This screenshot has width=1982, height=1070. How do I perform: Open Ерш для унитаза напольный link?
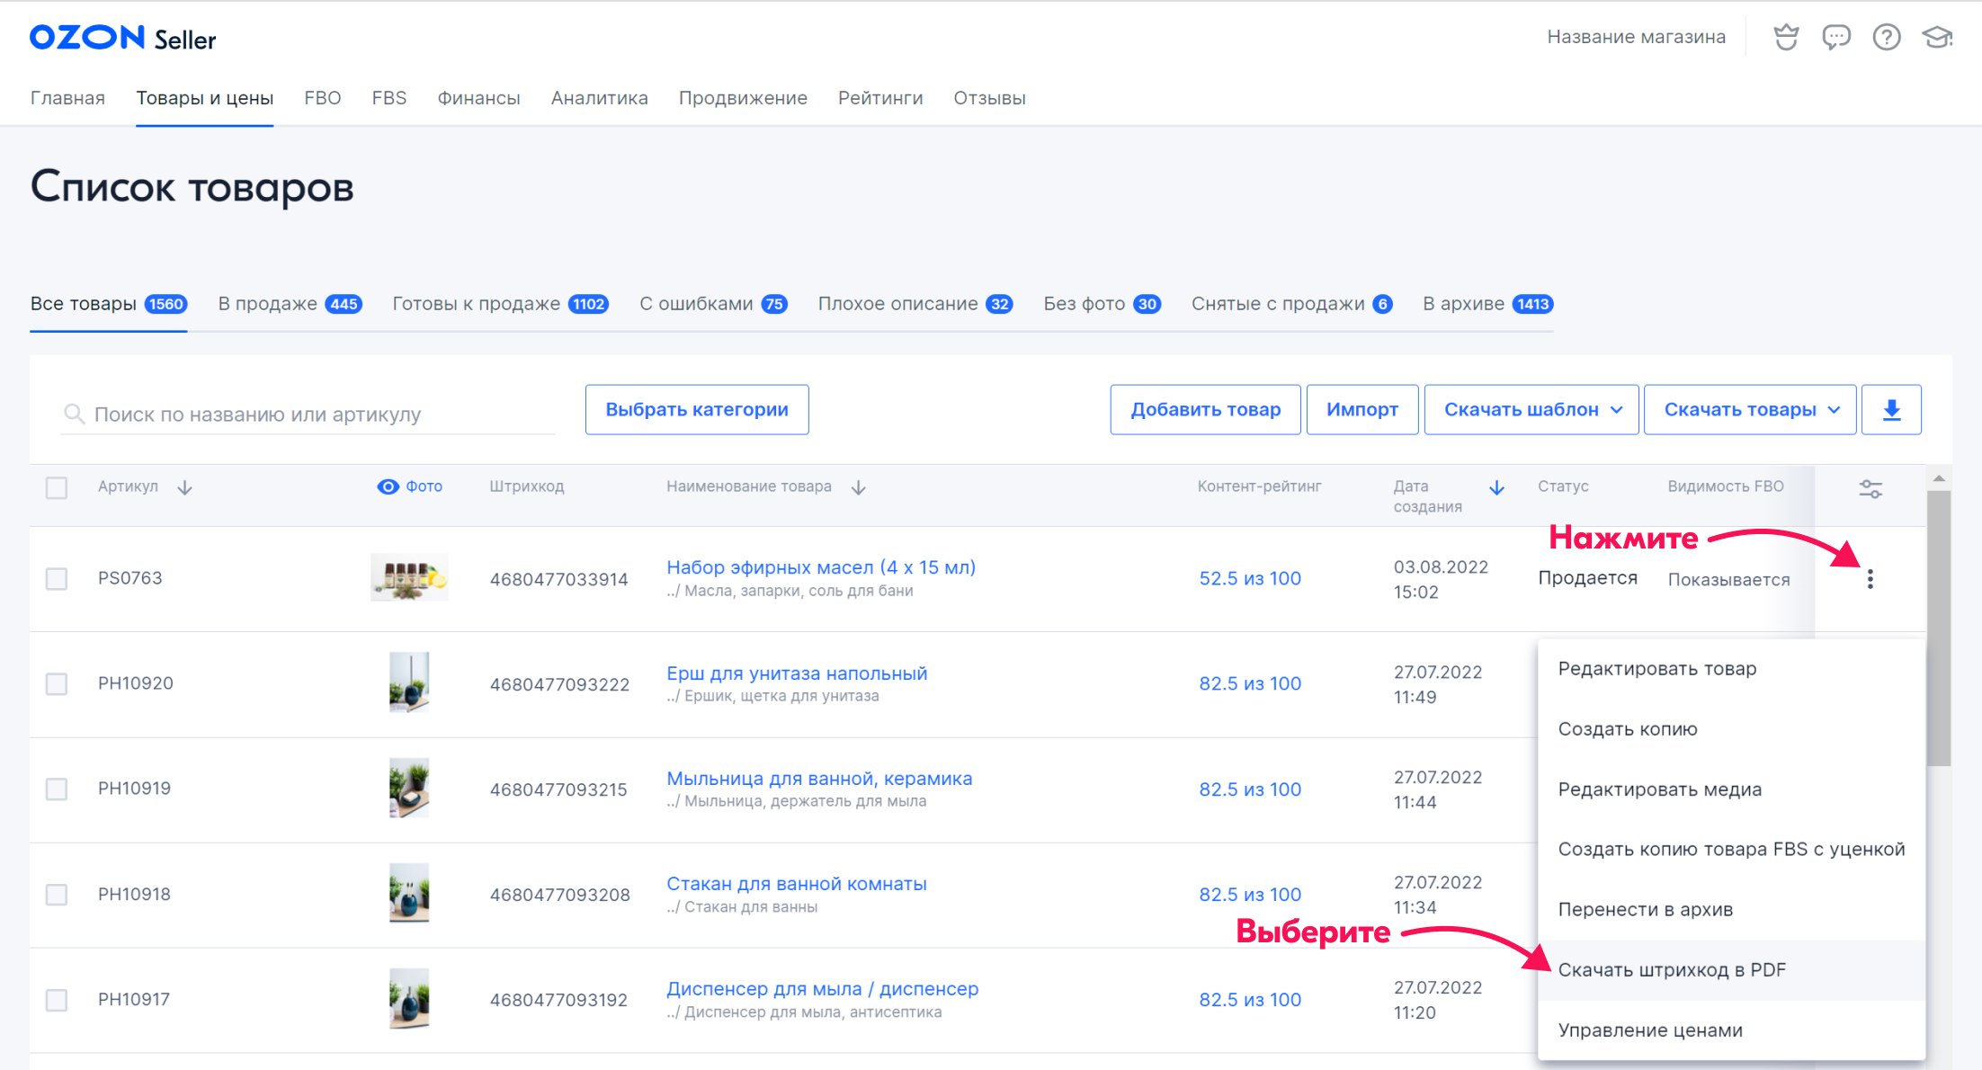pos(796,673)
